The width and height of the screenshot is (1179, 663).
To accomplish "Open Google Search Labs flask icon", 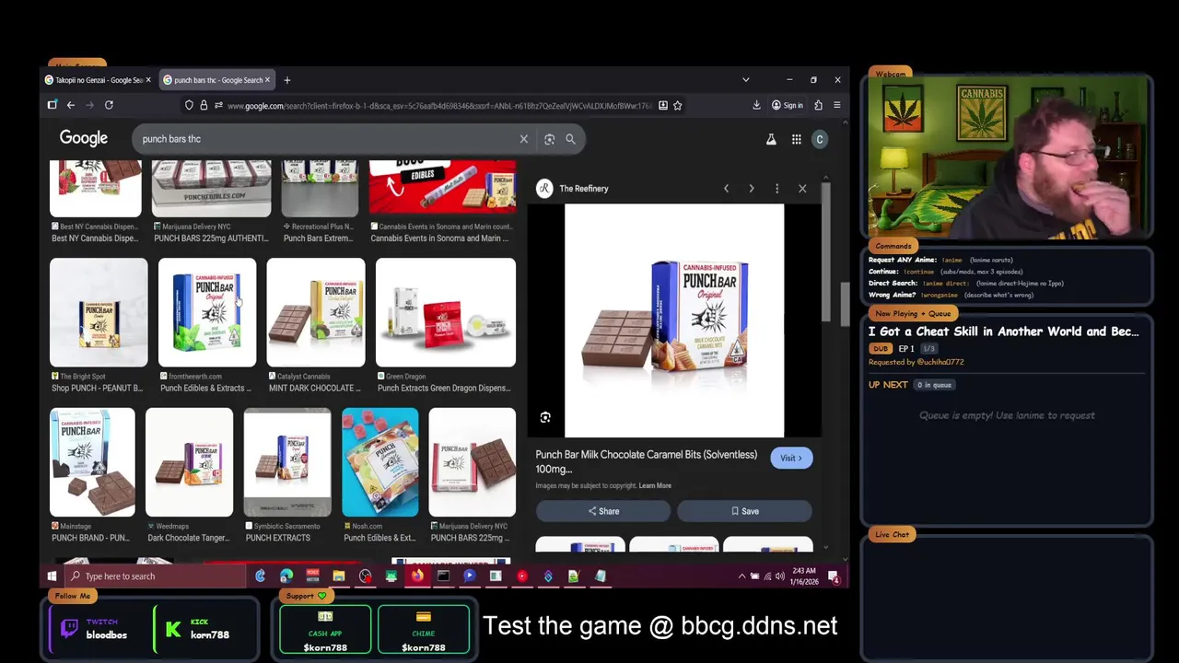I will coord(771,139).
